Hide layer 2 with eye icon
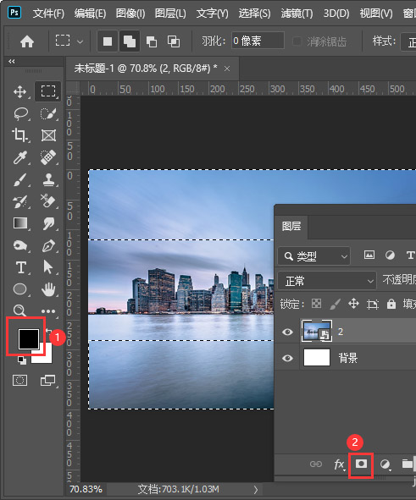Viewport: 416px width, 500px height. coord(287,332)
